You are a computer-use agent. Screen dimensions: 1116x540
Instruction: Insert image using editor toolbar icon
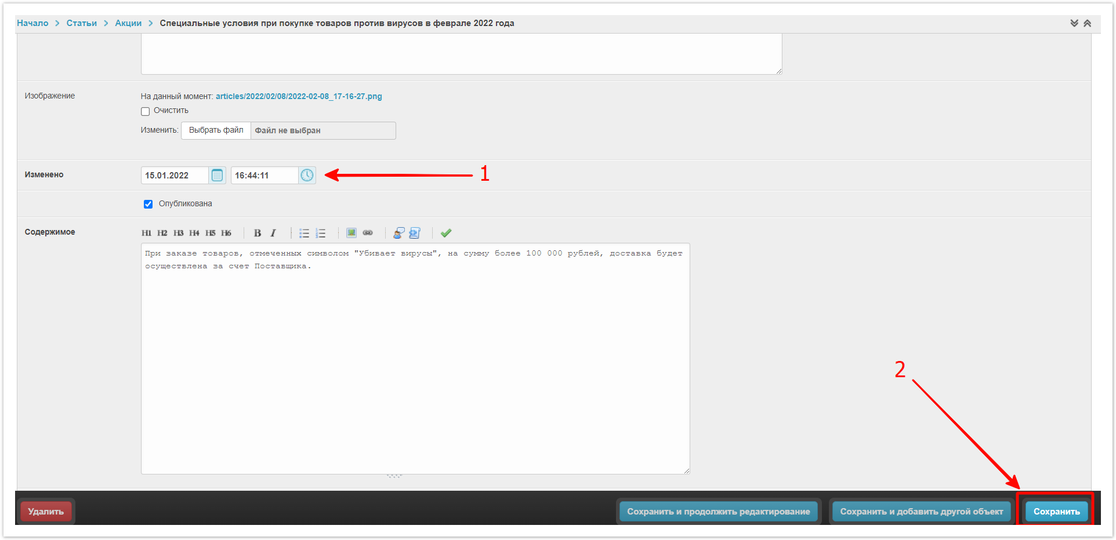click(x=352, y=233)
